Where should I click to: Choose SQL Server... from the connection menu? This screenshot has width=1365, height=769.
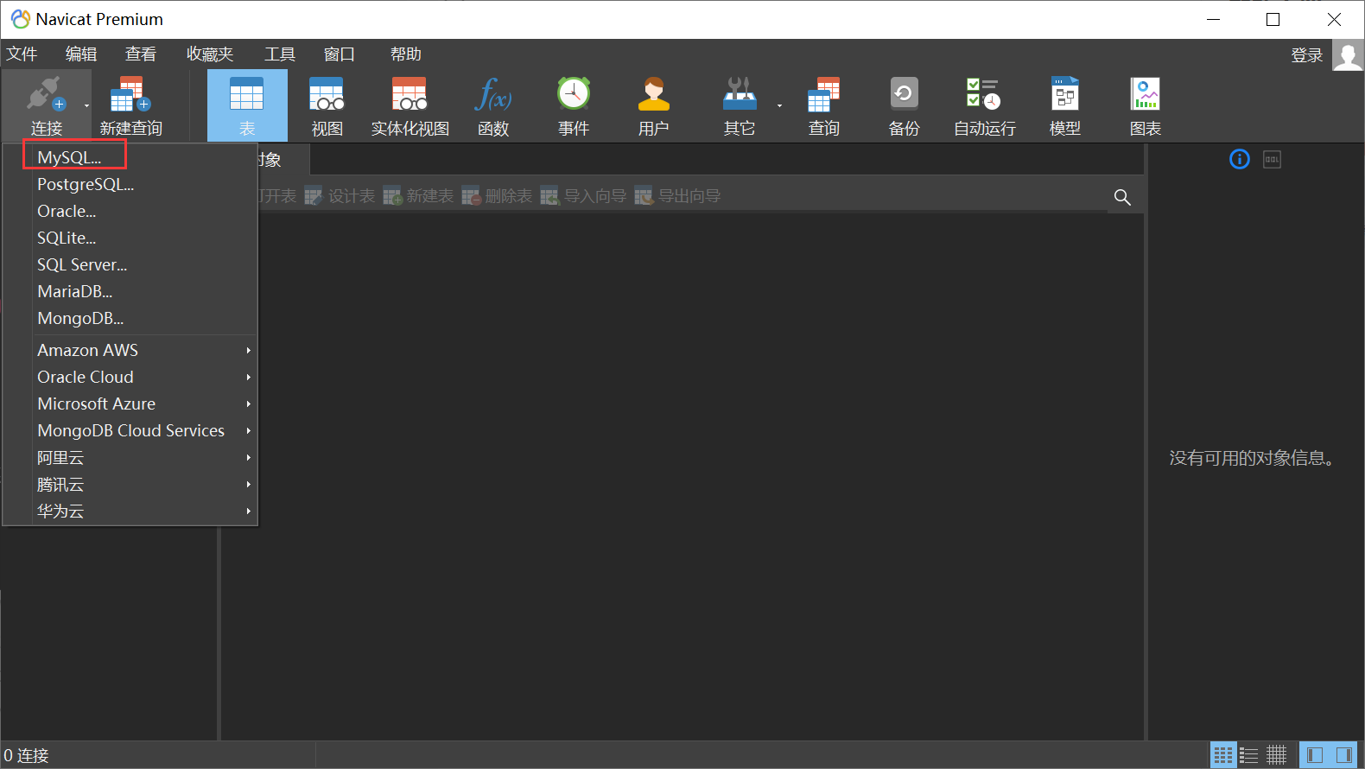[130, 264]
